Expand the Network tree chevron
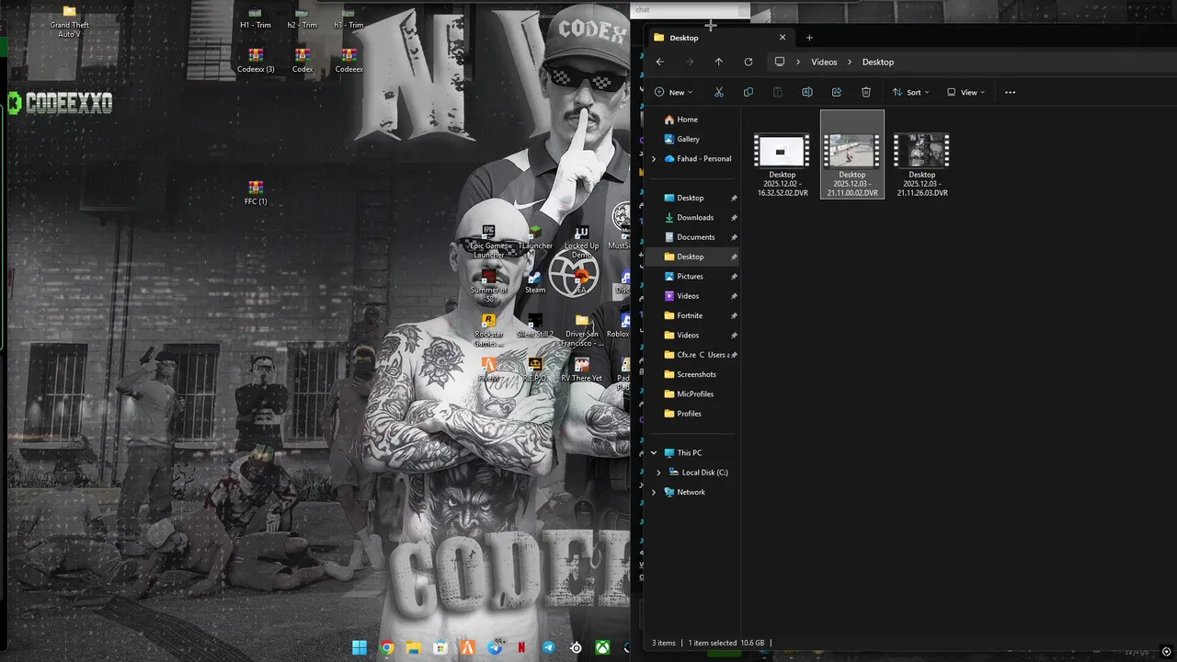1177x662 pixels. [654, 492]
